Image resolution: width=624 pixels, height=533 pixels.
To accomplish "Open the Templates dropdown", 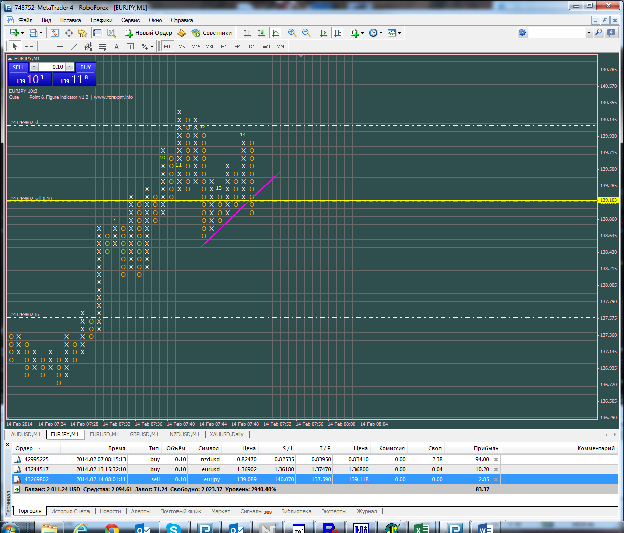I will pyautogui.click(x=394, y=33).
